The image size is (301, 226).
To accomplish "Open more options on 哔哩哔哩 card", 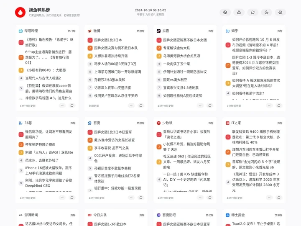I will (x=62, y=105).
